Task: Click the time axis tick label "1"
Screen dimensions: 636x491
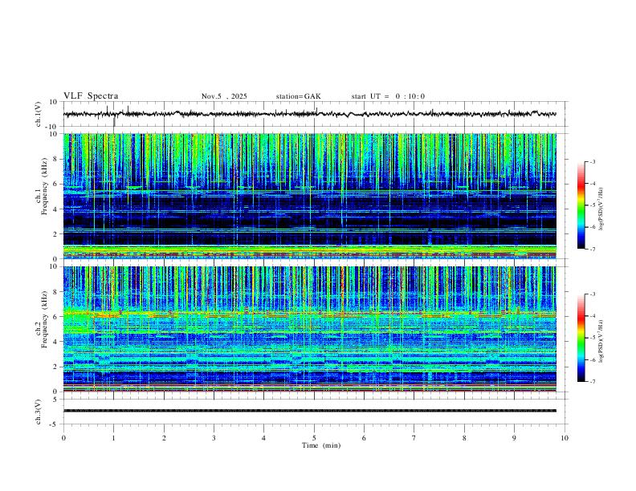Action: point(113,438)
